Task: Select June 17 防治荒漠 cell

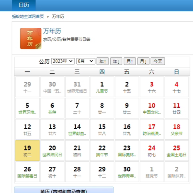Action: (x=152, y=129)
